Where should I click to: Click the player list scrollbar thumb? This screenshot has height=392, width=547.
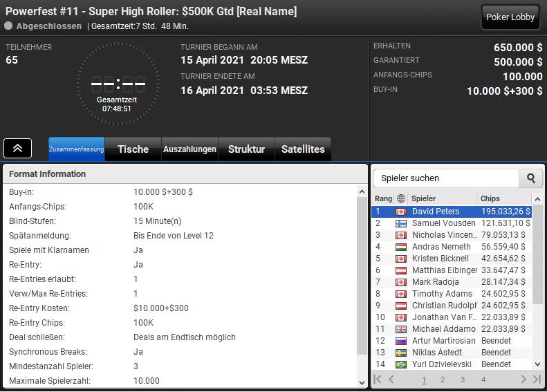click(x=537, y=254)
